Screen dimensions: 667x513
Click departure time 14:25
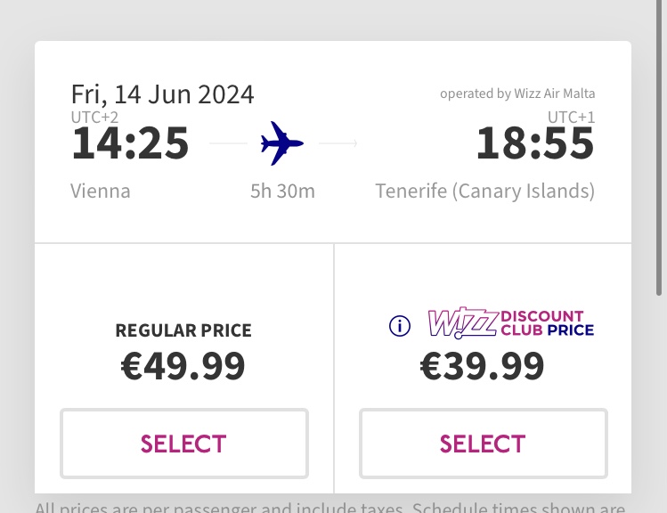pyautogui.click(x=130, y=143)
